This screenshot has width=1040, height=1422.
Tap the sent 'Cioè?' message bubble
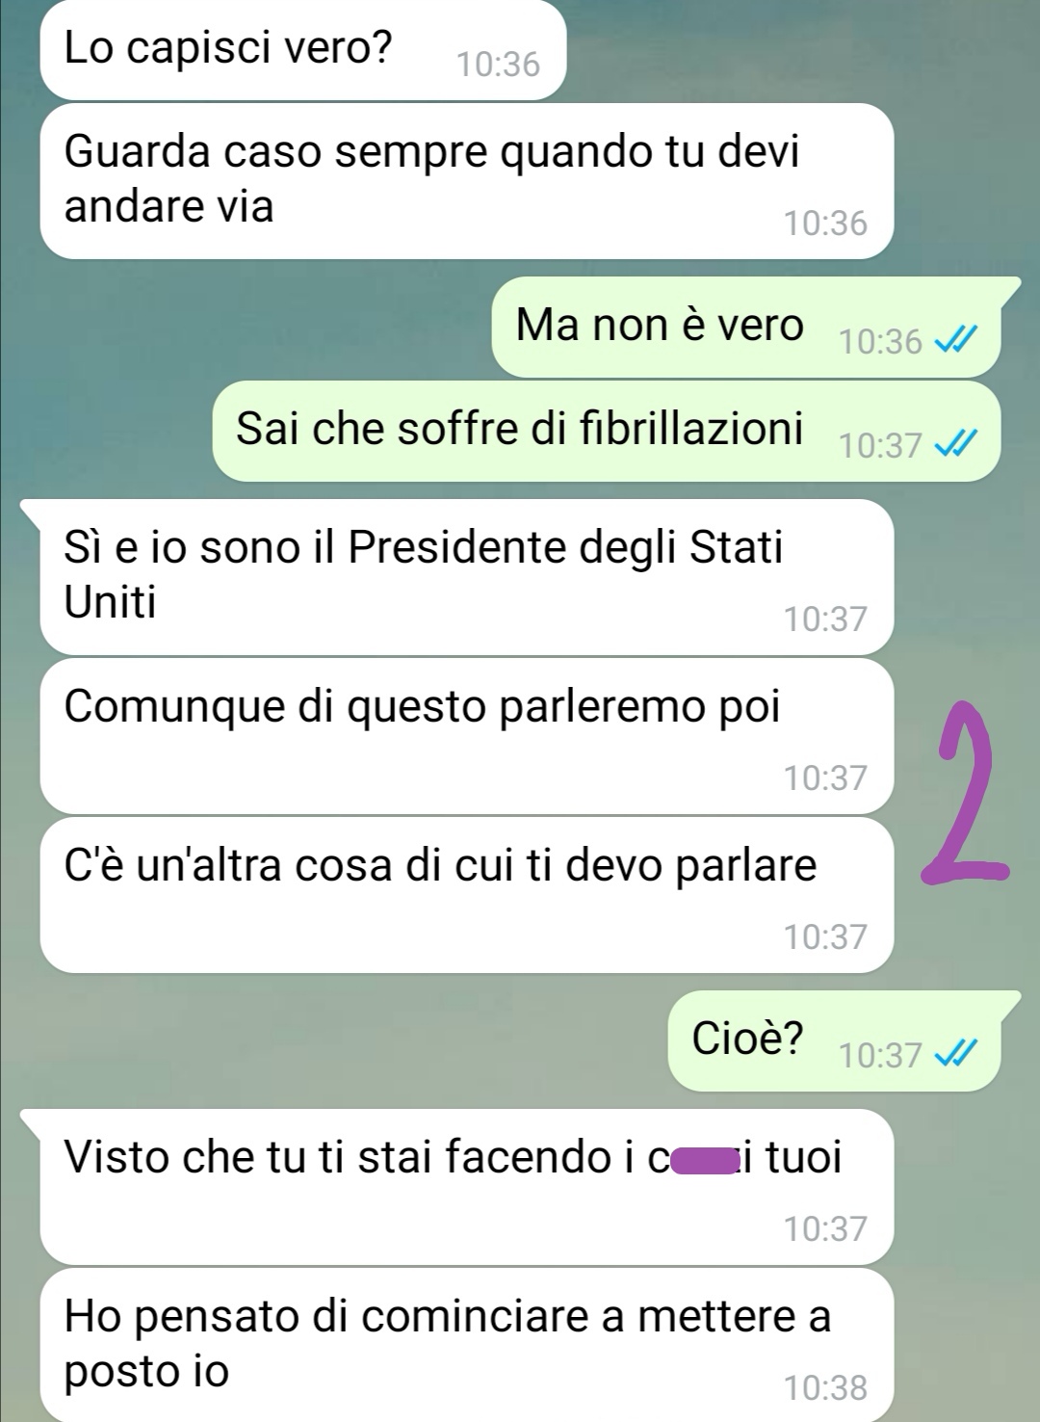tap(834, 1040)
